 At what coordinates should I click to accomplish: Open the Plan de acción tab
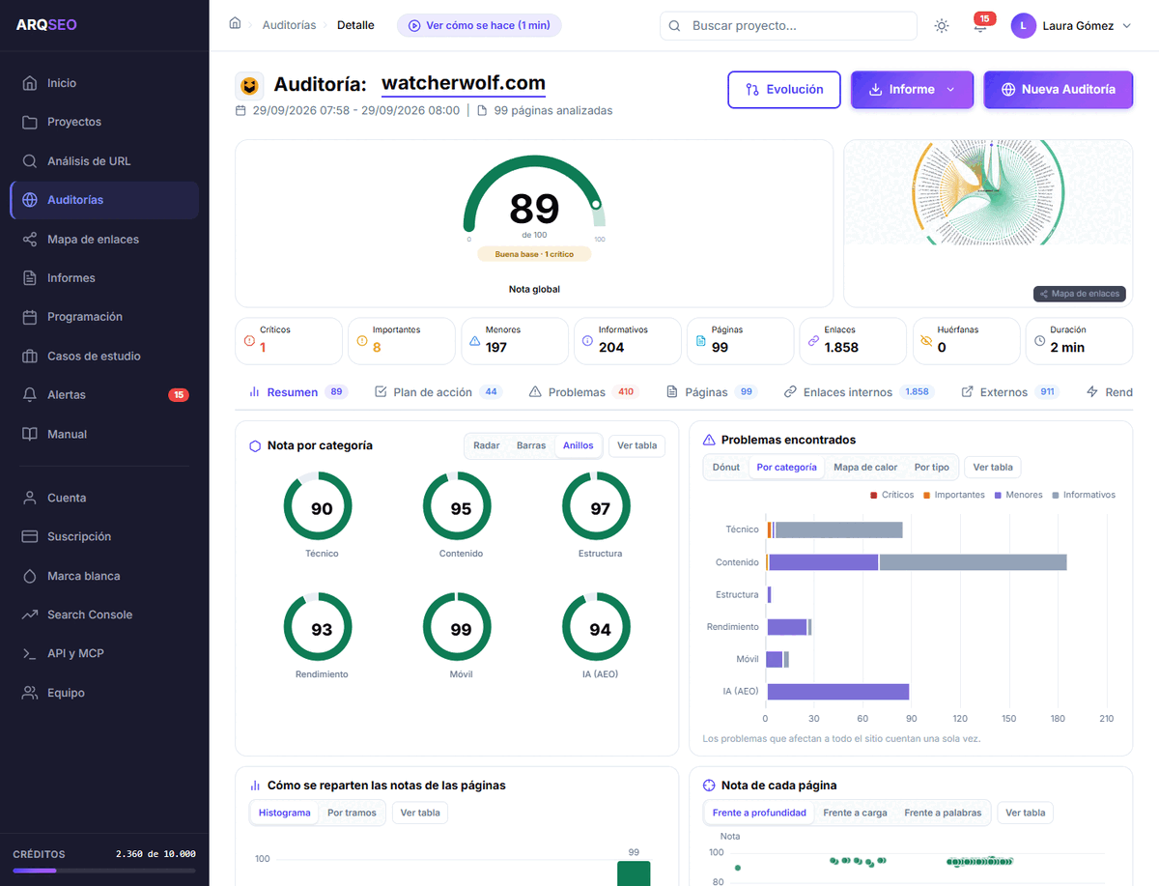(438, 392)
